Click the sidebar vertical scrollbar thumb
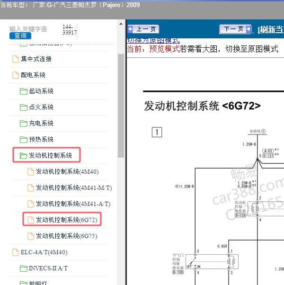The width and height of the screenshot is (284, 285). [121, 106]
